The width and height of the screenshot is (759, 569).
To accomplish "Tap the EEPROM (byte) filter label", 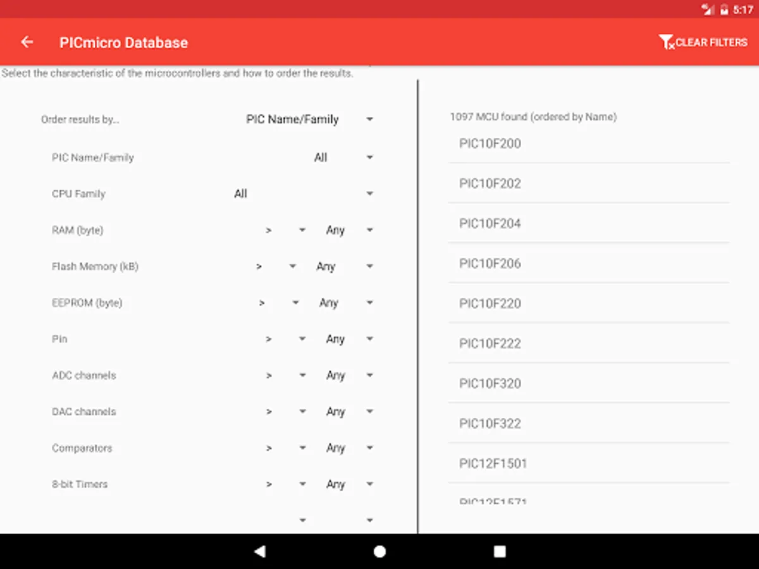I will point(87,303).
